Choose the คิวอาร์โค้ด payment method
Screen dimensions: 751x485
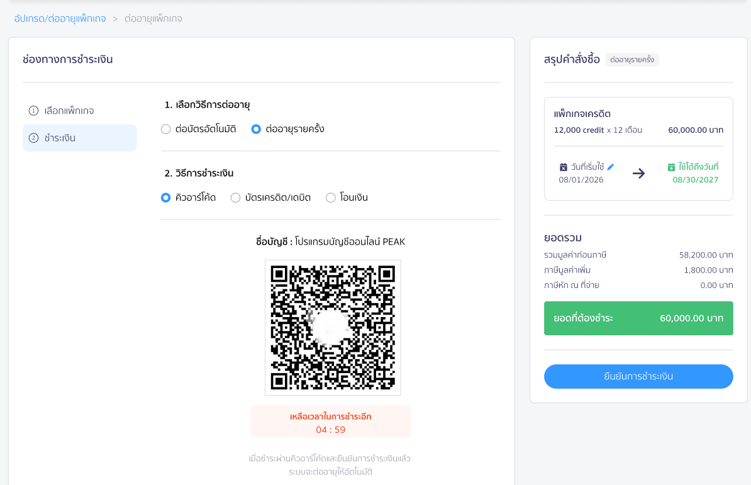click(x=165, y=198)
